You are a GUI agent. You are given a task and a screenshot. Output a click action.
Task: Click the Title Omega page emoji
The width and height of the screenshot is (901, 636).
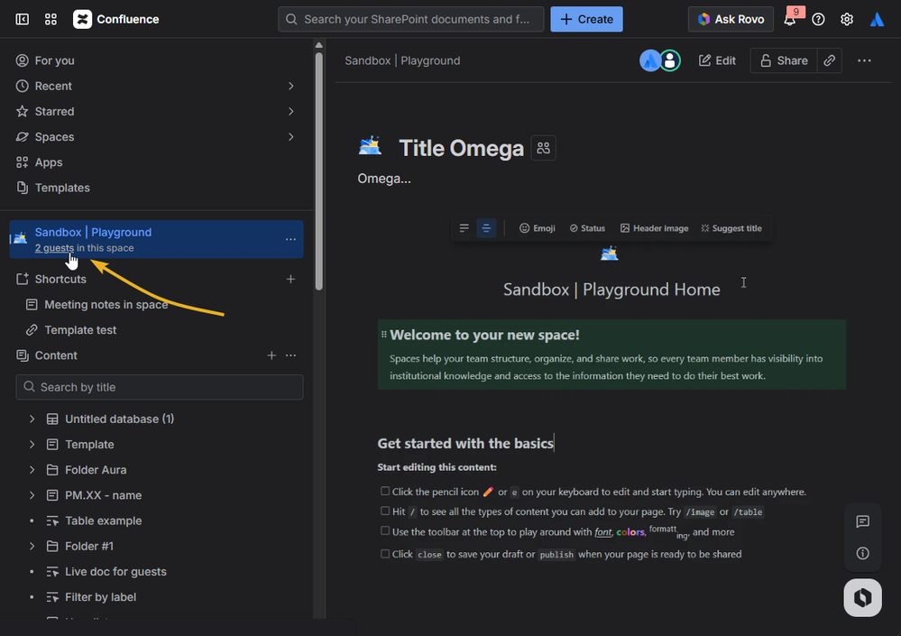[370, 146]
